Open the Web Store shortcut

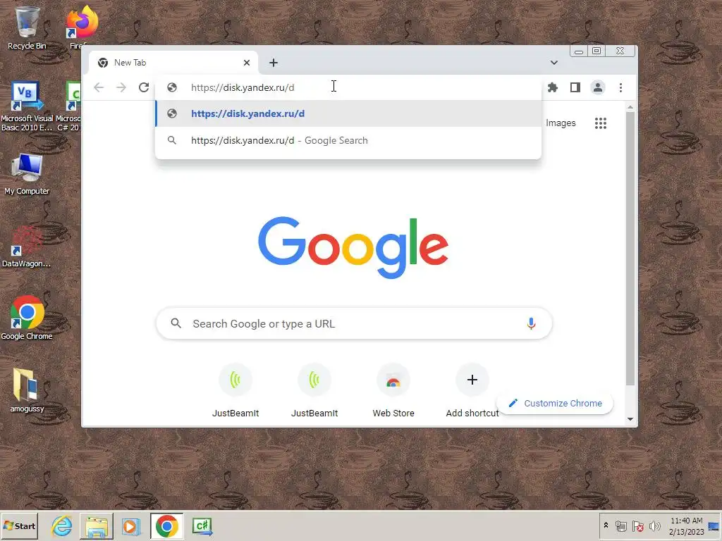point(393,390)
